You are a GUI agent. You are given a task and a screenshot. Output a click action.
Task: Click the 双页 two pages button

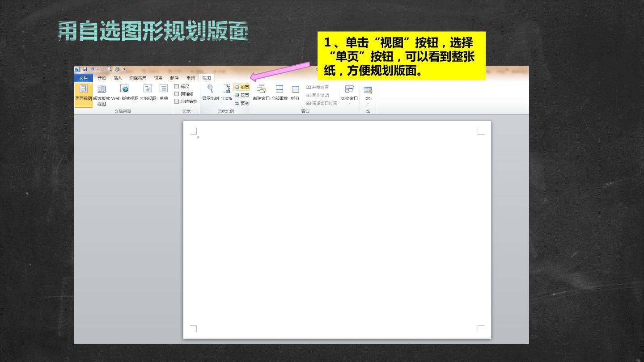pos(241,95)
